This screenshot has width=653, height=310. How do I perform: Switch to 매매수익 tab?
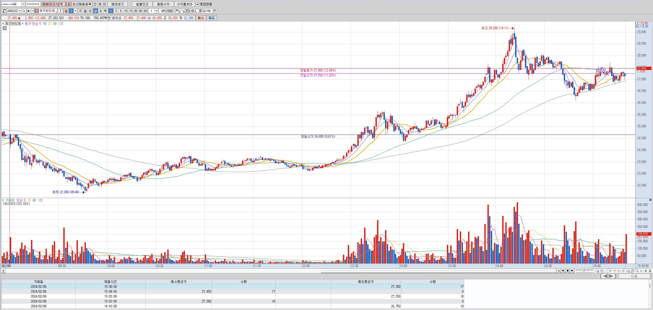(163, 4)
